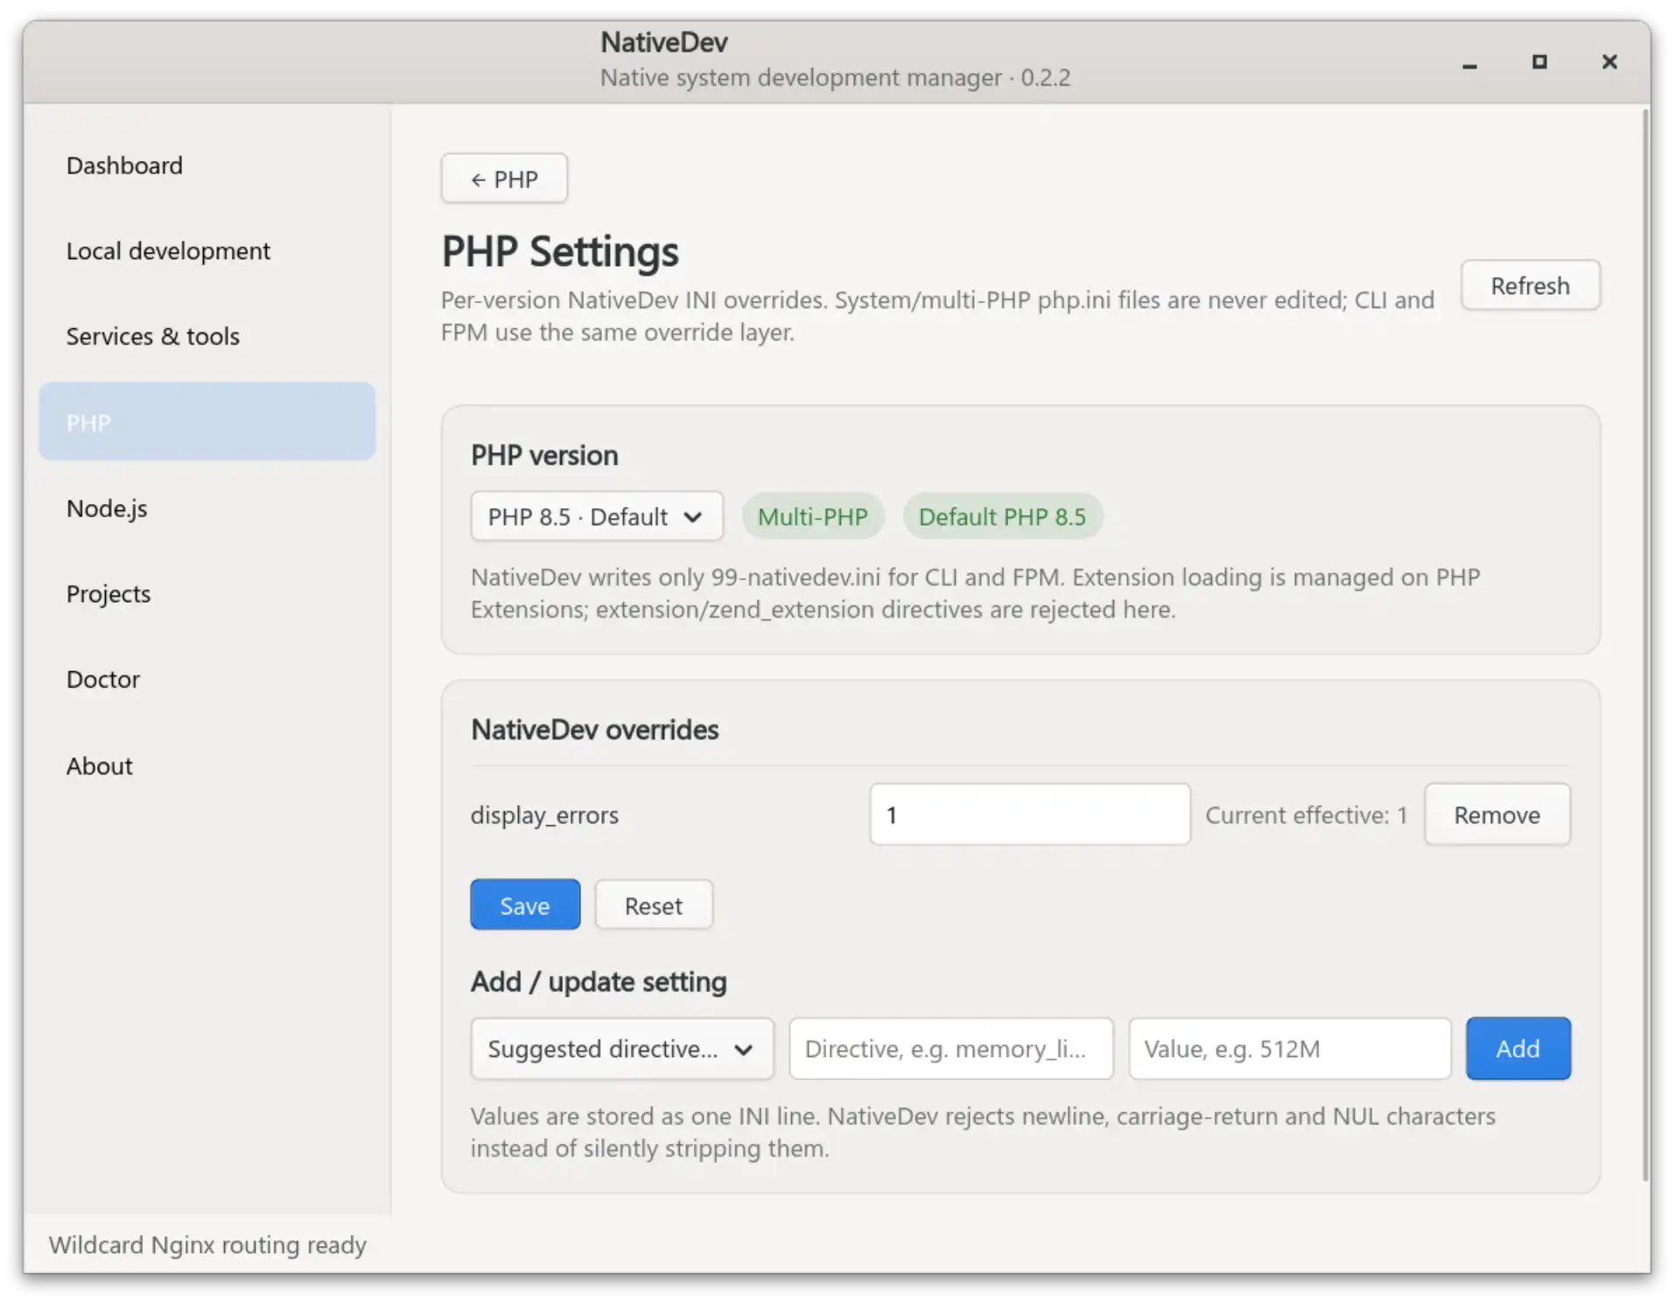Focus the Value e.g. 512M field
The image size is (1675, 1302).
1290,1048
